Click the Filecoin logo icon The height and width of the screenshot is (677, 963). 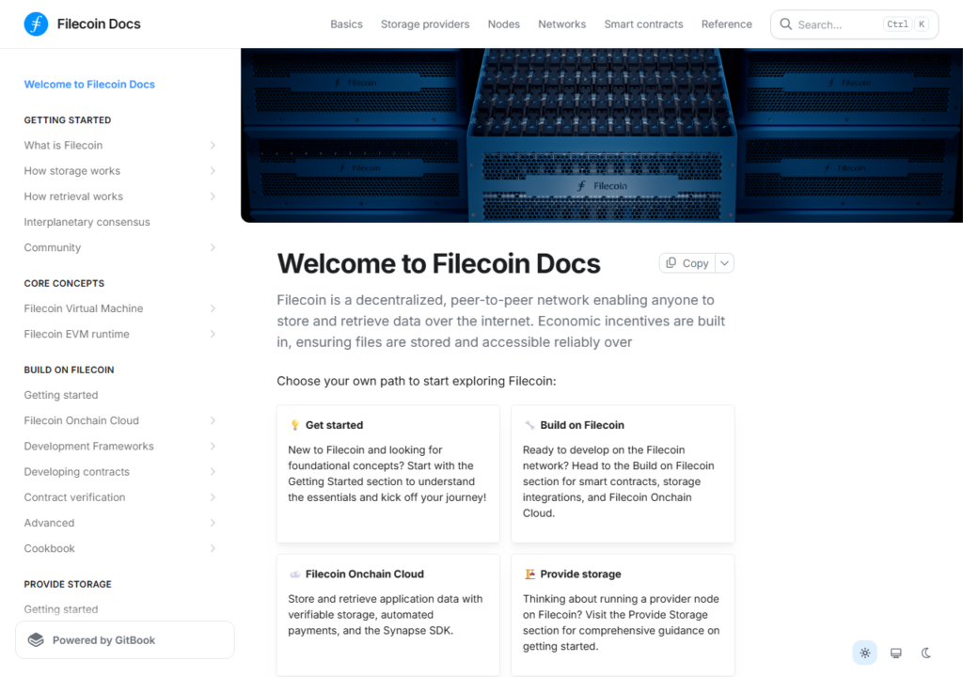tap(37, 24)
